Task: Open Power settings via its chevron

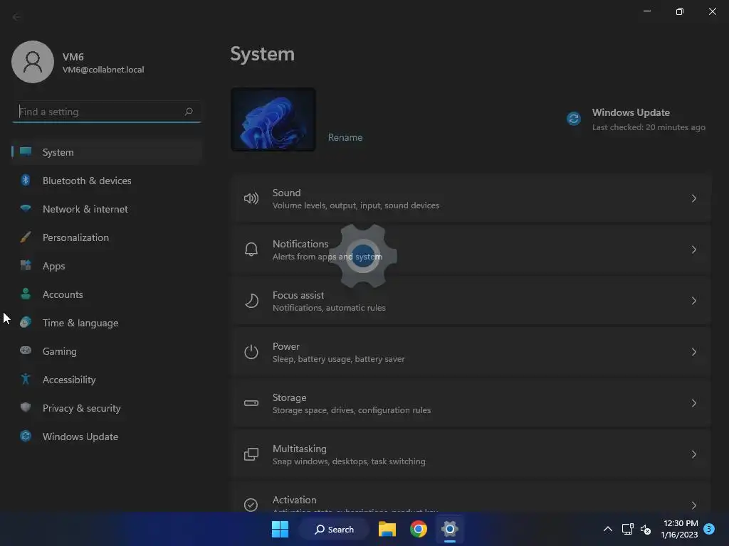Action: pyautogui.click(x=693, y=352)
